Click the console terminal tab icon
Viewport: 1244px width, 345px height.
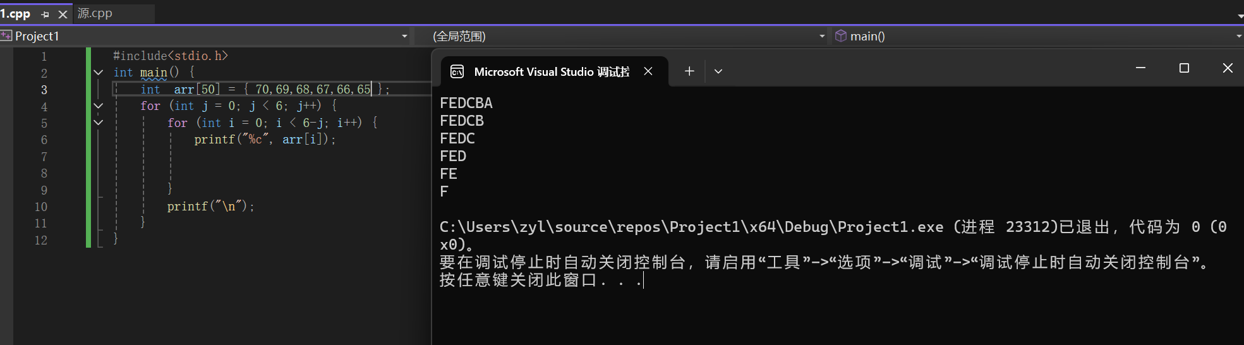pos(457,71)
